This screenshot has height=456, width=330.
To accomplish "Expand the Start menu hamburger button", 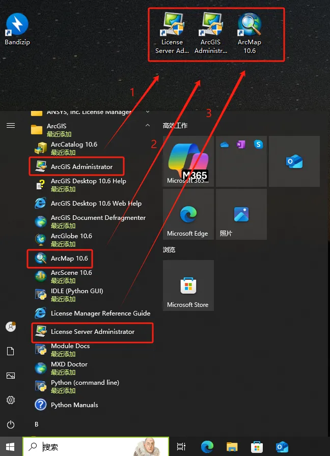I will (11, 125).
